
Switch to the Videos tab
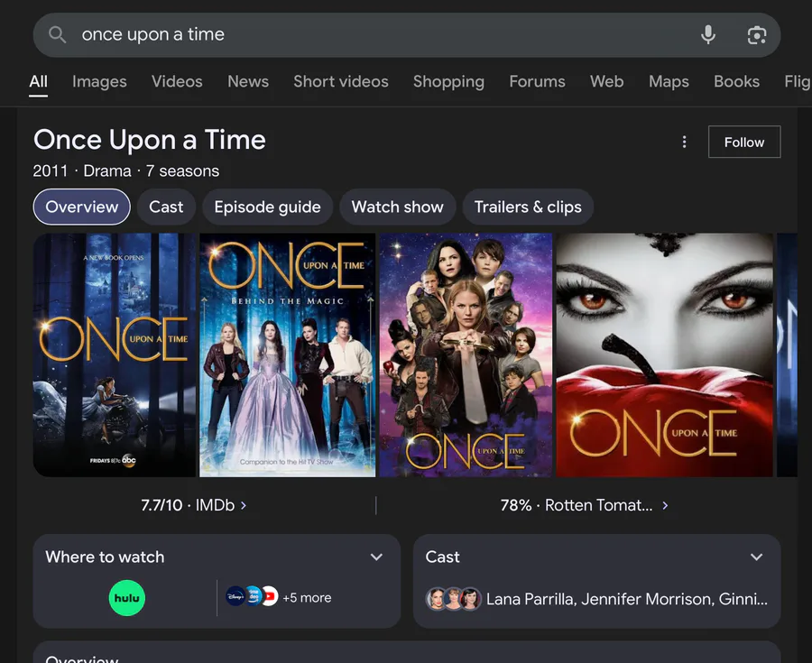177,81
